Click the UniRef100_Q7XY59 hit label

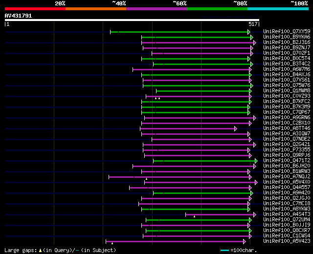pos(287,31)
